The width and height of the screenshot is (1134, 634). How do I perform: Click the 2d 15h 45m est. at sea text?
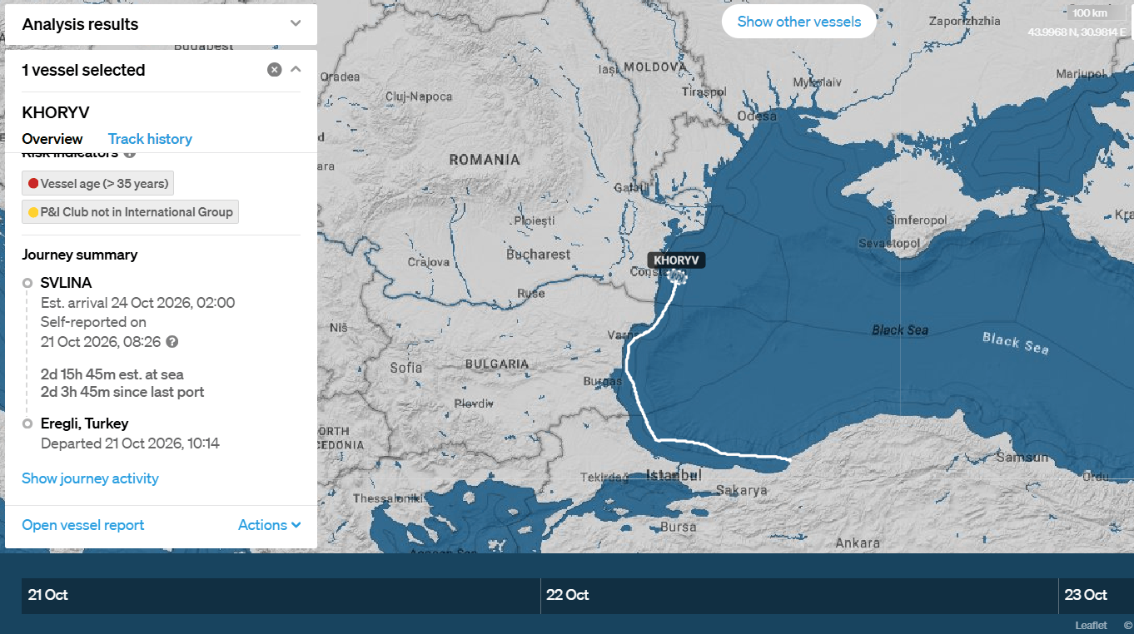112,374
